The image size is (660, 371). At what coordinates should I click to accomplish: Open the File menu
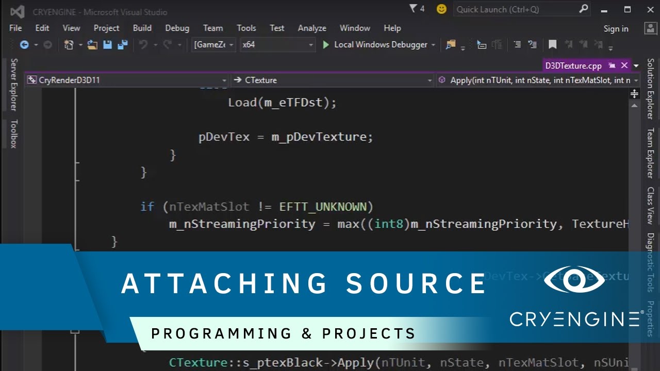(15, 28)
